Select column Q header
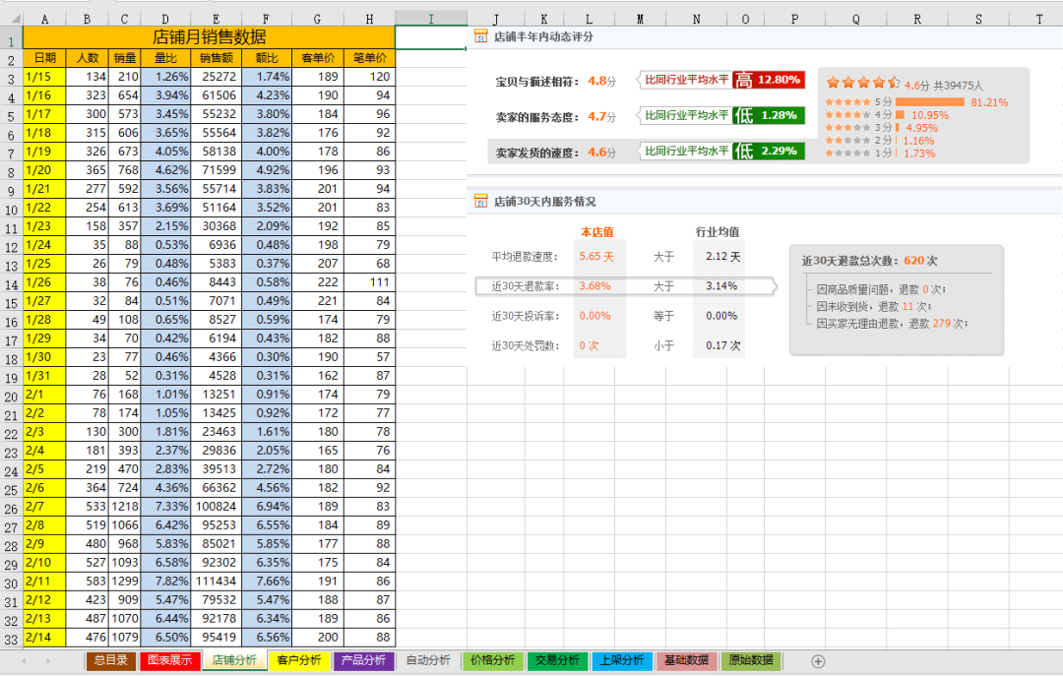The width and height of the screenshot is (1063, 676). click(855, 19)
